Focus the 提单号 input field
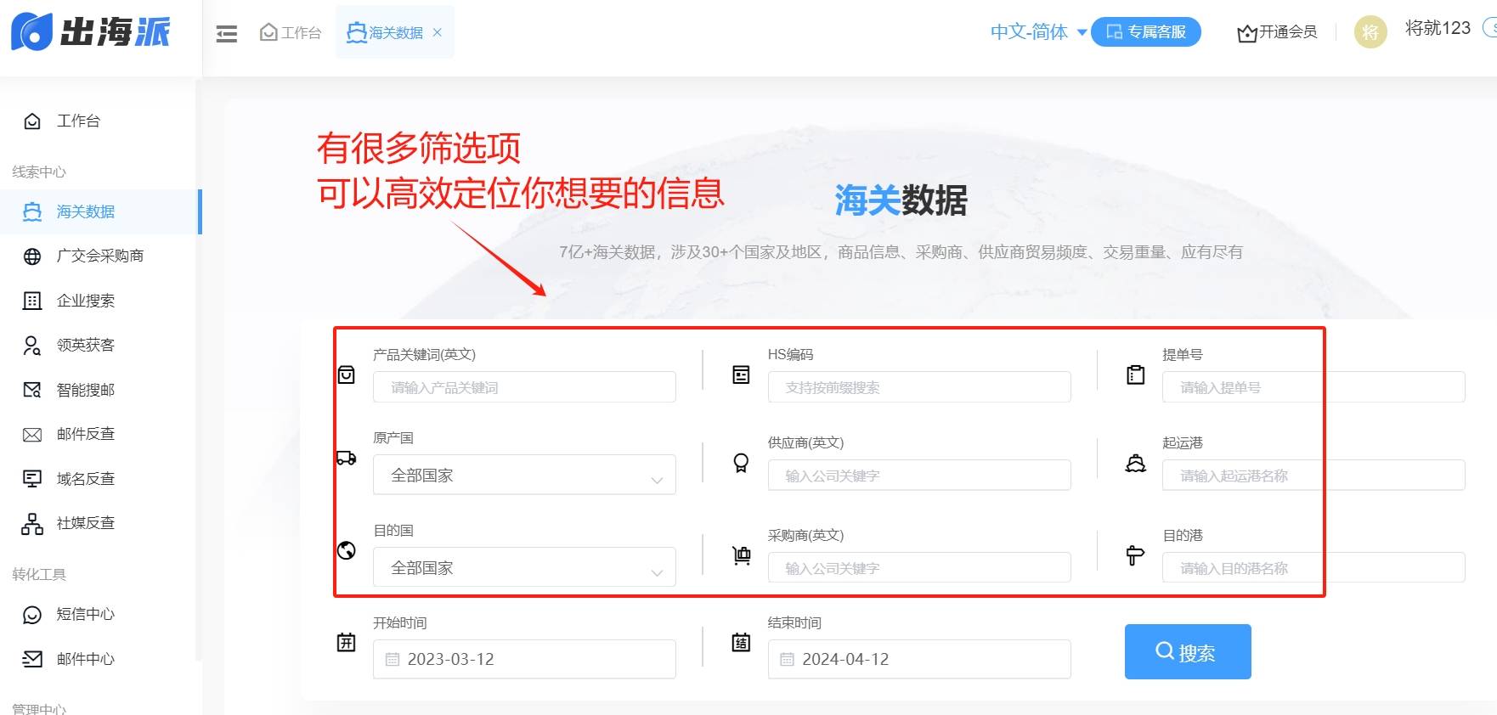This screenshot has width=1497, height=715. pos(1313,387)
